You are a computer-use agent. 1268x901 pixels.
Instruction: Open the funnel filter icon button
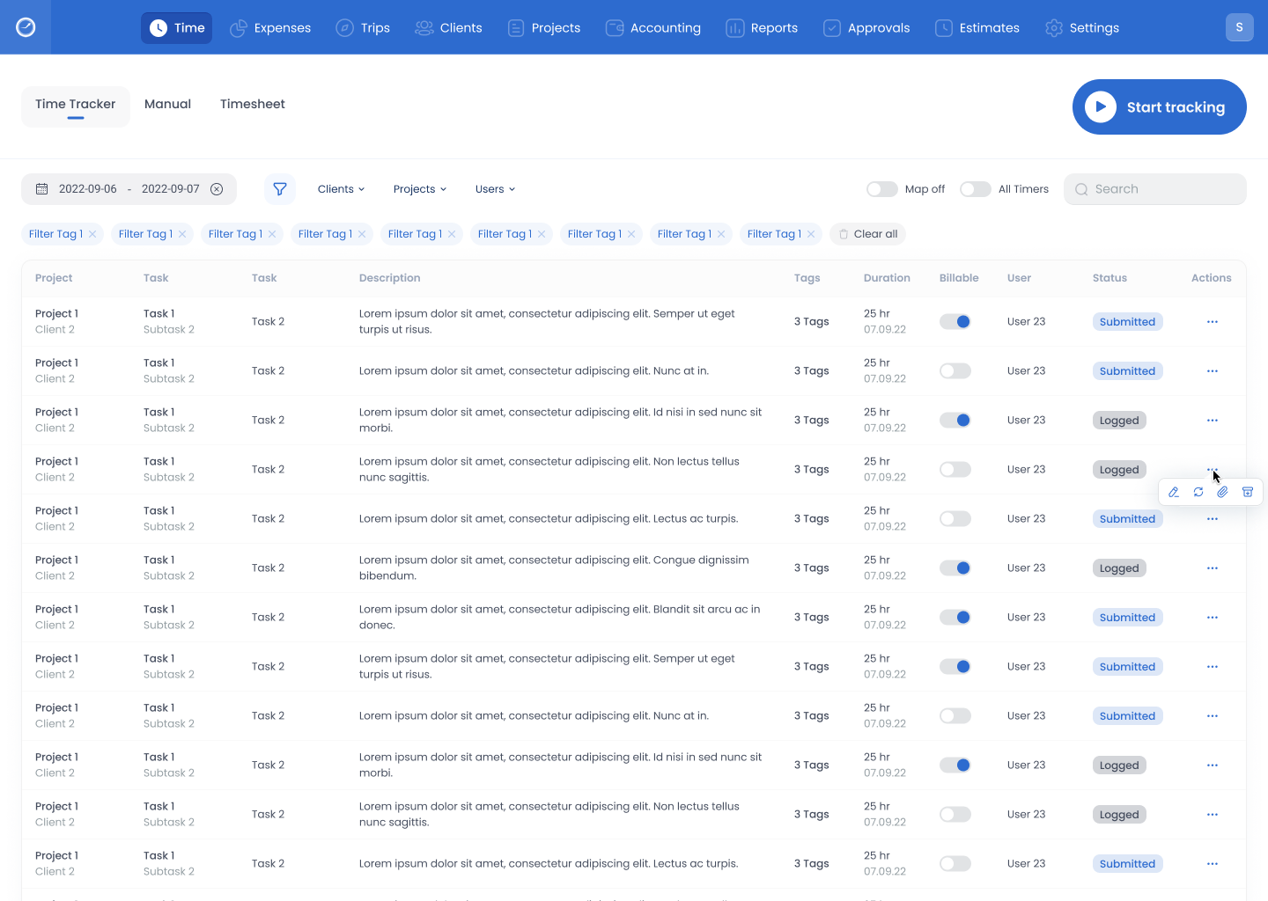[280, 189]
